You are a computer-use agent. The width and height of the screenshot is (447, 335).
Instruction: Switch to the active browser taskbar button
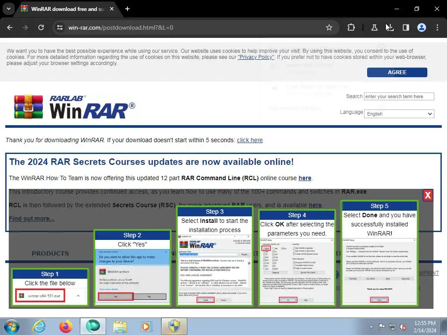pyautogui.click(x=93, y=326)
